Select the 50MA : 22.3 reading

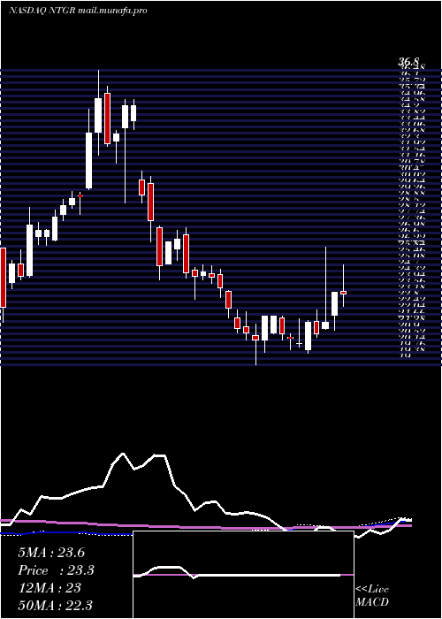57,605
